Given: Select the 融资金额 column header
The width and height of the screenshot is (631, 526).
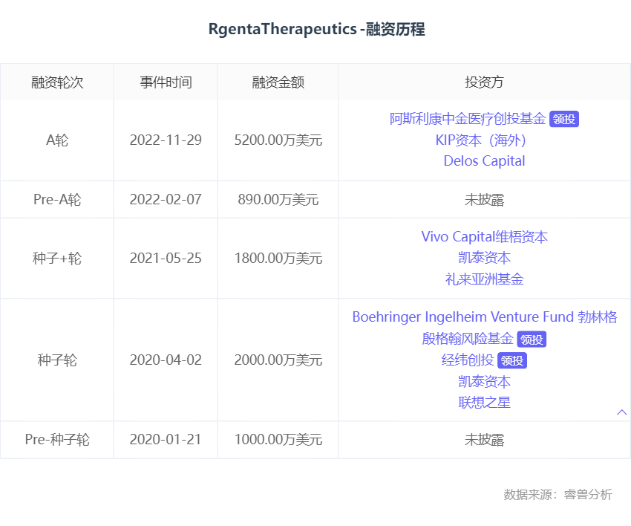Looking at the screenshot, I should [278, 82].
